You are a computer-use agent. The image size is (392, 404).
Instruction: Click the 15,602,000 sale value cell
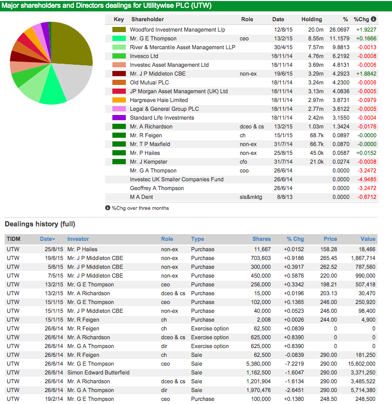pyautogui.click(x=361, y=364)
